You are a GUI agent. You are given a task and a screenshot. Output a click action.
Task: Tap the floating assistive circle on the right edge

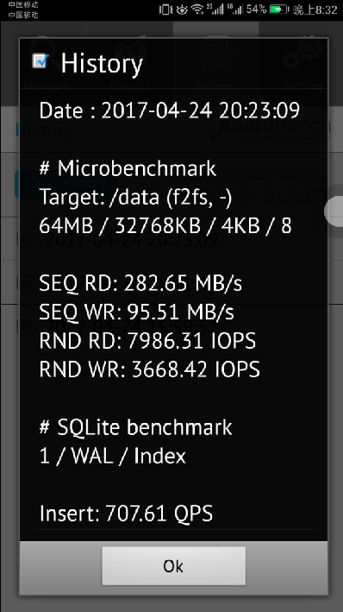tap(334, 211)
